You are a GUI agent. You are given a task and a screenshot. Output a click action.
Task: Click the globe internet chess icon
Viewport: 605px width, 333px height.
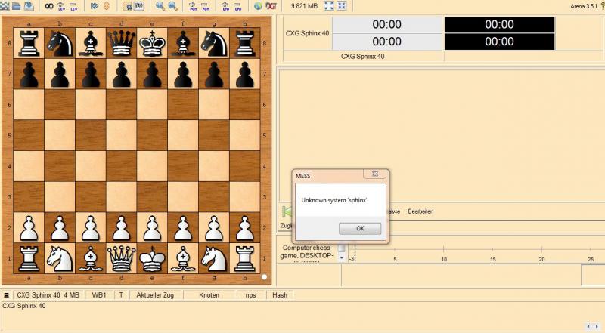258,6
